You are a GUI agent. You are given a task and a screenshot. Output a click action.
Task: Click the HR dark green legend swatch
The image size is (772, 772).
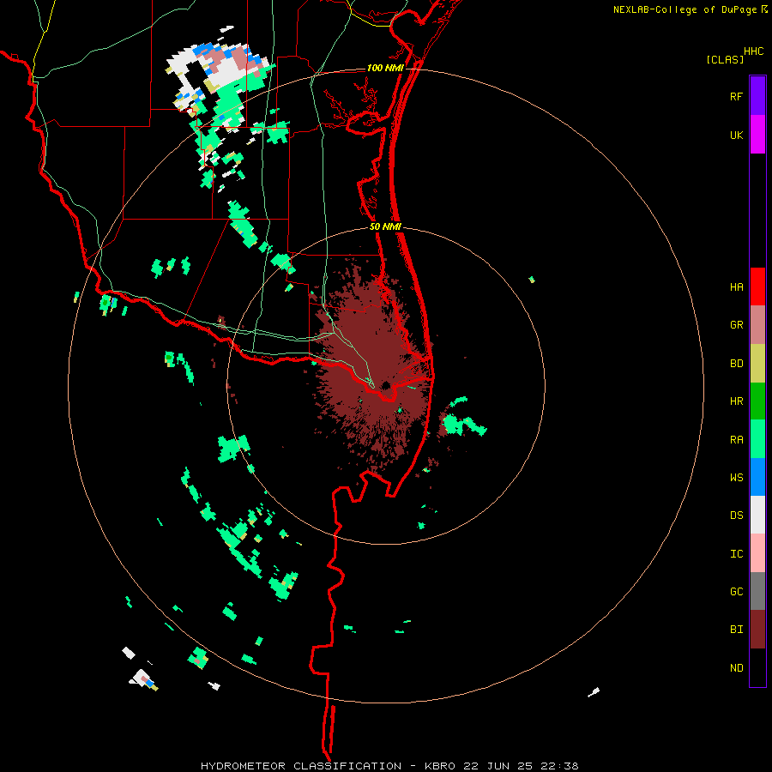[757, 401]
